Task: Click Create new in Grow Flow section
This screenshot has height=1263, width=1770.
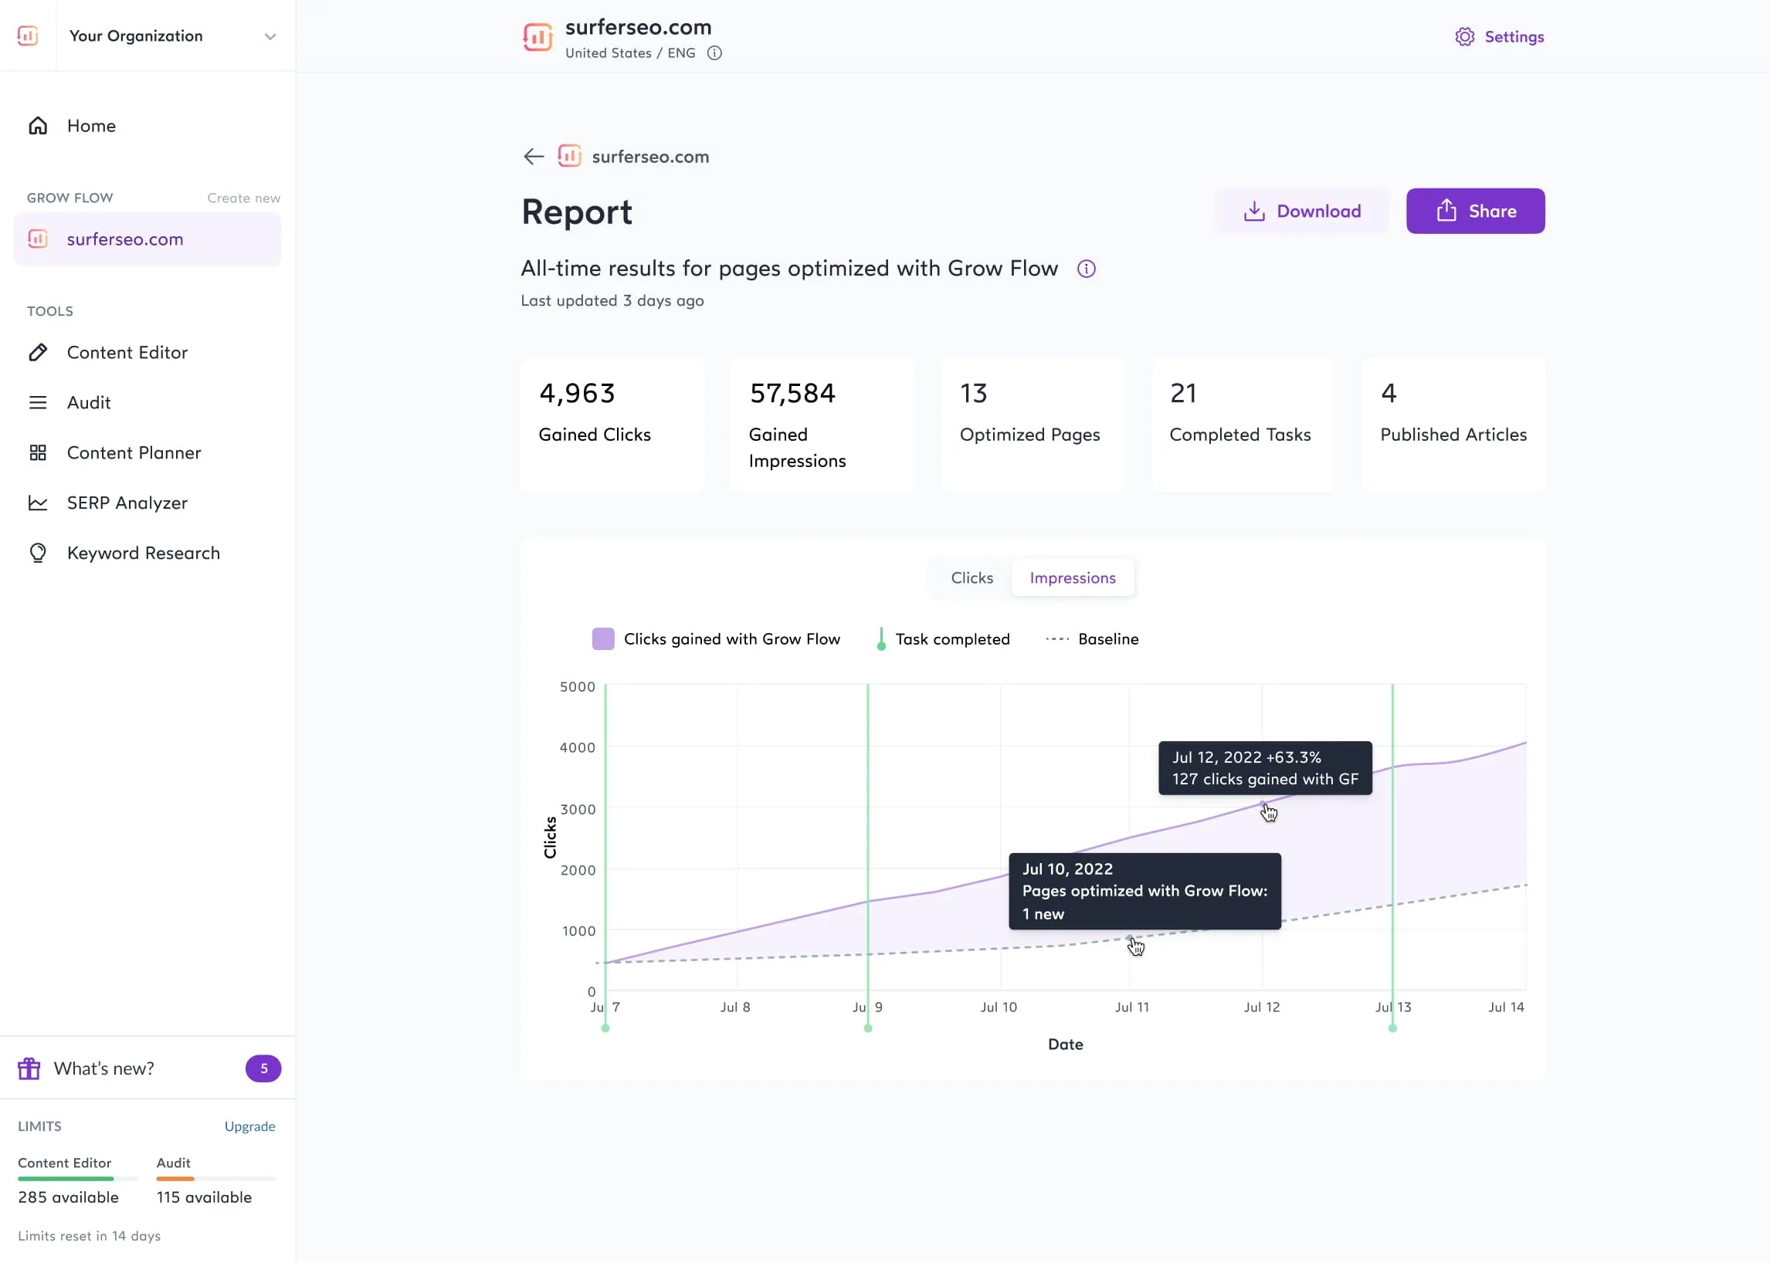Action: (242, 198)
